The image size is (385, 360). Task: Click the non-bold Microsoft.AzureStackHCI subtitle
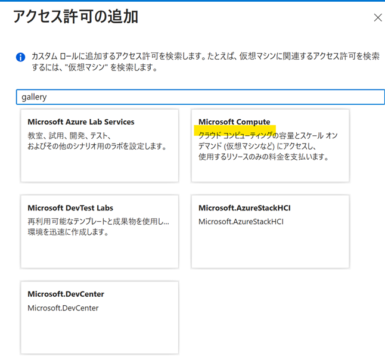click(241, 222)
